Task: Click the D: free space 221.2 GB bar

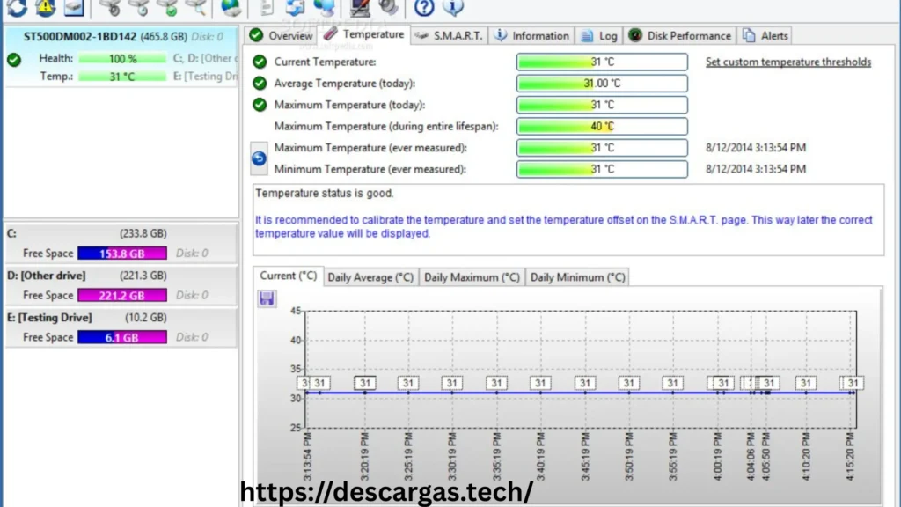Action: (x=122, y=295)
